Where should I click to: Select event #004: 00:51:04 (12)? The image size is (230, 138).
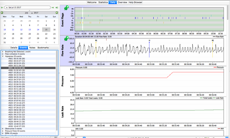(x=28, y=66)
